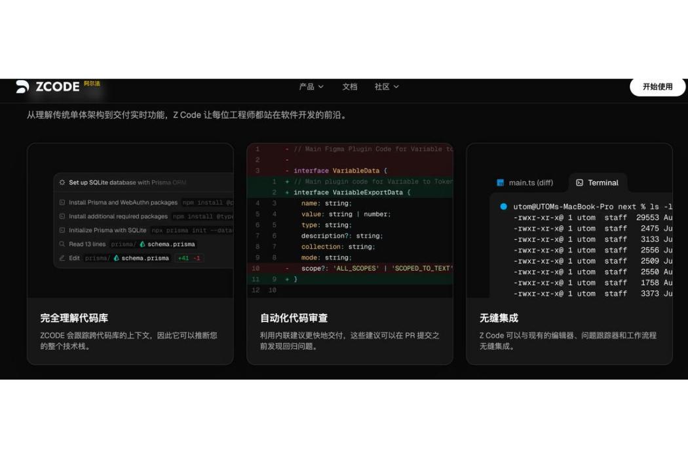Click the blue dot in the terminal prompt

tap(503, 207)
